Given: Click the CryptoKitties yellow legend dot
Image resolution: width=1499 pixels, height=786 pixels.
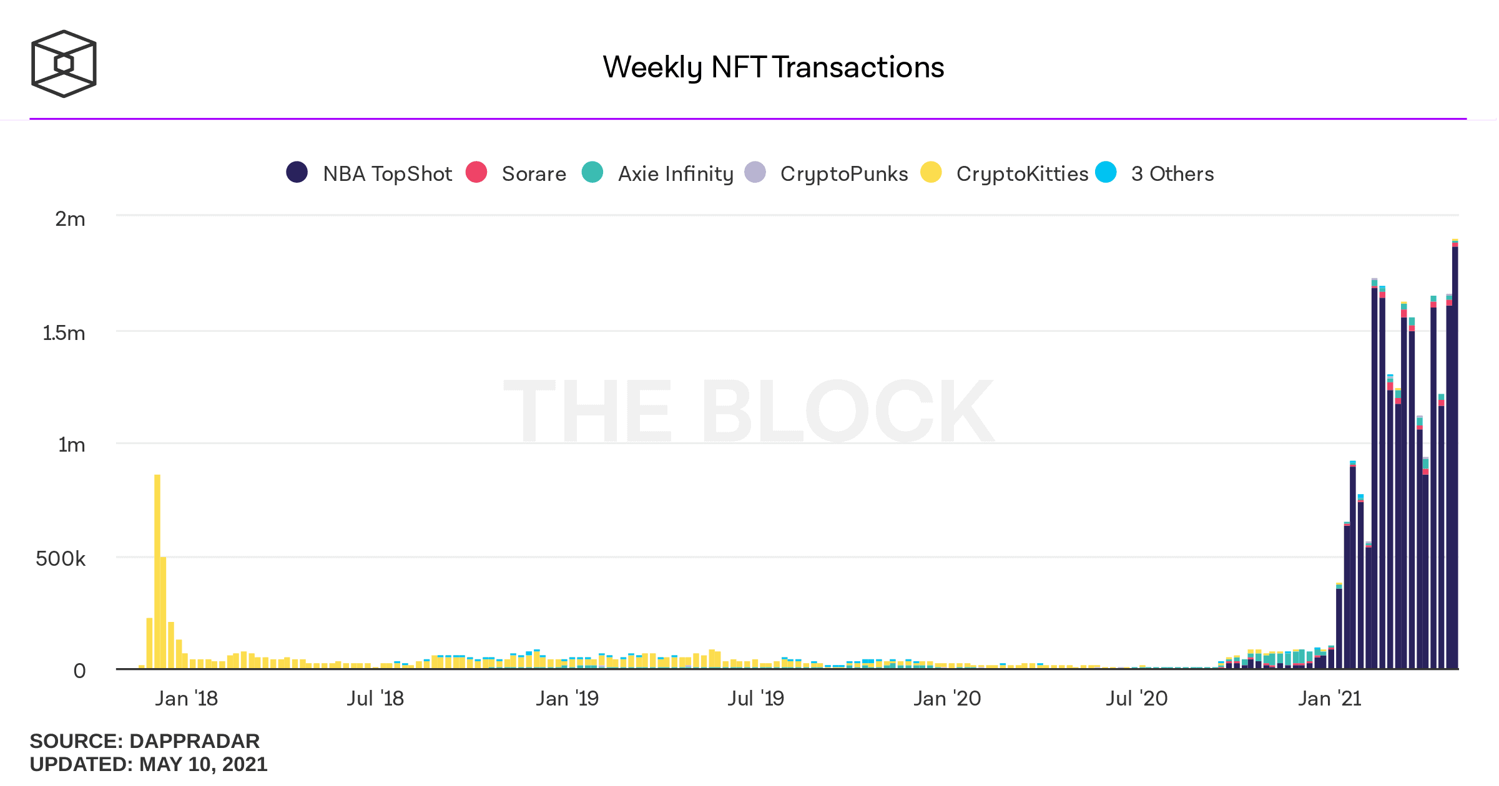Looking at the screenshot, I should point(931,172).
